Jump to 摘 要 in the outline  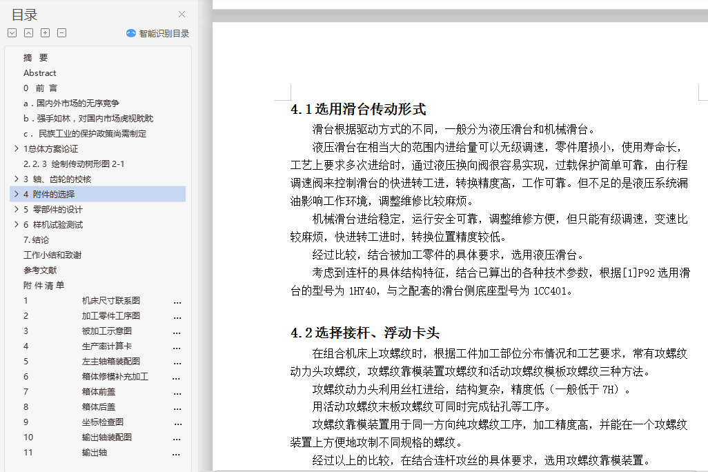[36, 58]
